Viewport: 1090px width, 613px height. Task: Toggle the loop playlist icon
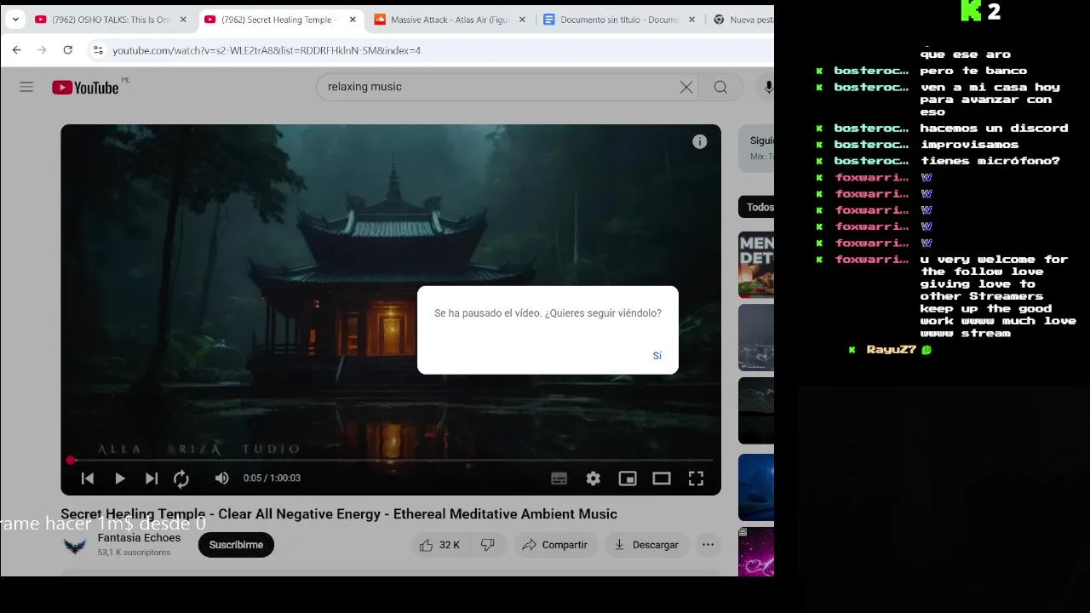pyautogui.click(x=181, y=478)
